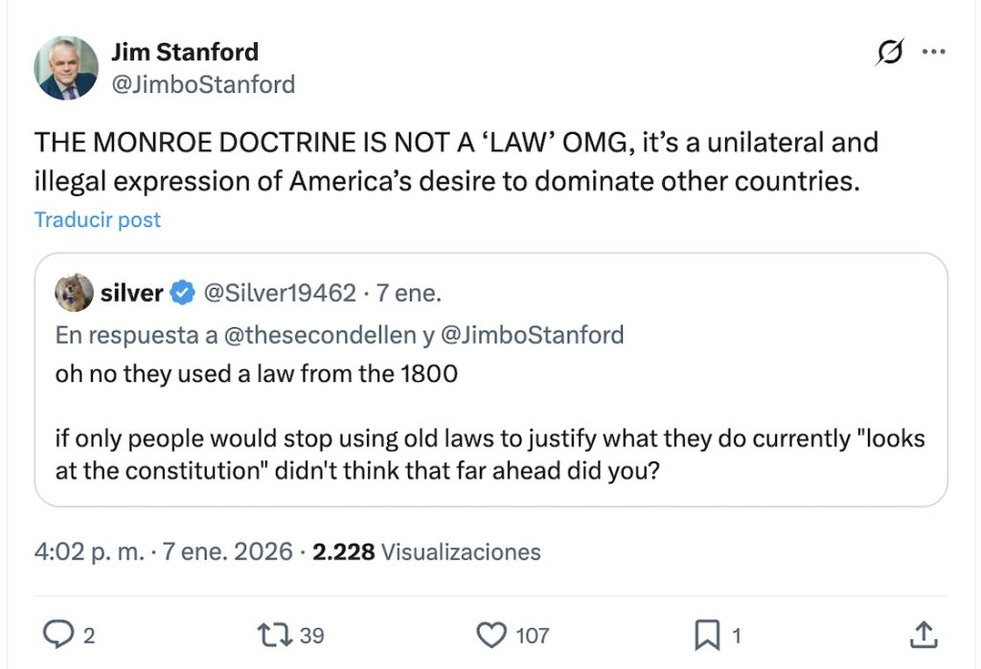Repost this tweet via retweet icon
981x669 pixels.
pyautogui.click(x=276, y=634)
